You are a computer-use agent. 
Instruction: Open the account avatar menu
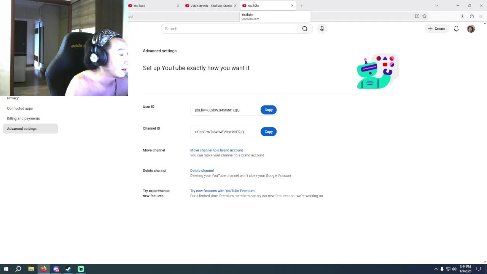tap(471, 29)
